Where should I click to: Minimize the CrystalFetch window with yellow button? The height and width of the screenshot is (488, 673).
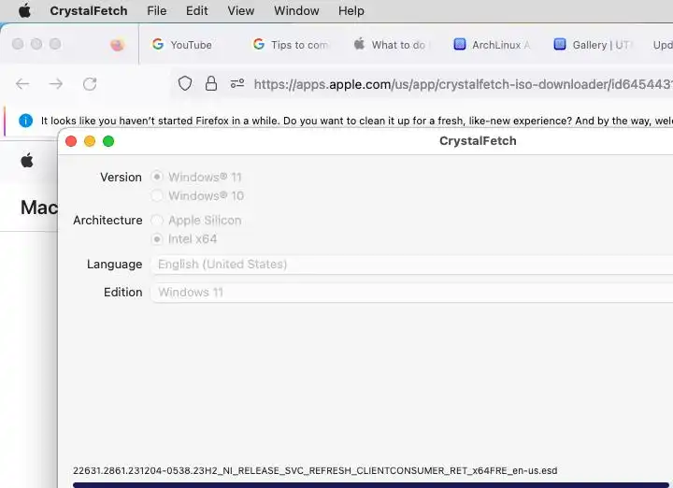[90, 141]
